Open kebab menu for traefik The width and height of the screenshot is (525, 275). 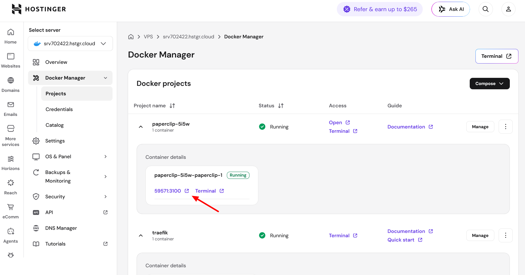point(506,235)
